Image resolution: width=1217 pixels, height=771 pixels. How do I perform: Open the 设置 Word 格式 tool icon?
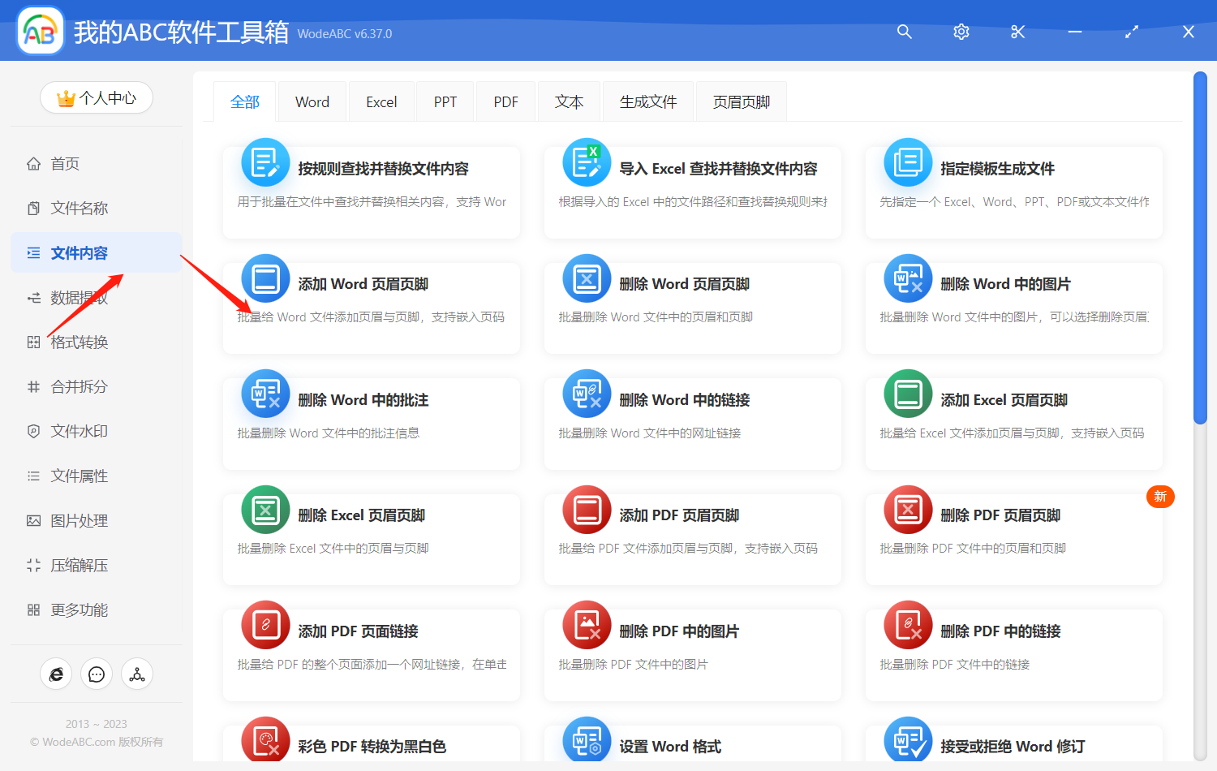tap(587, 740)
